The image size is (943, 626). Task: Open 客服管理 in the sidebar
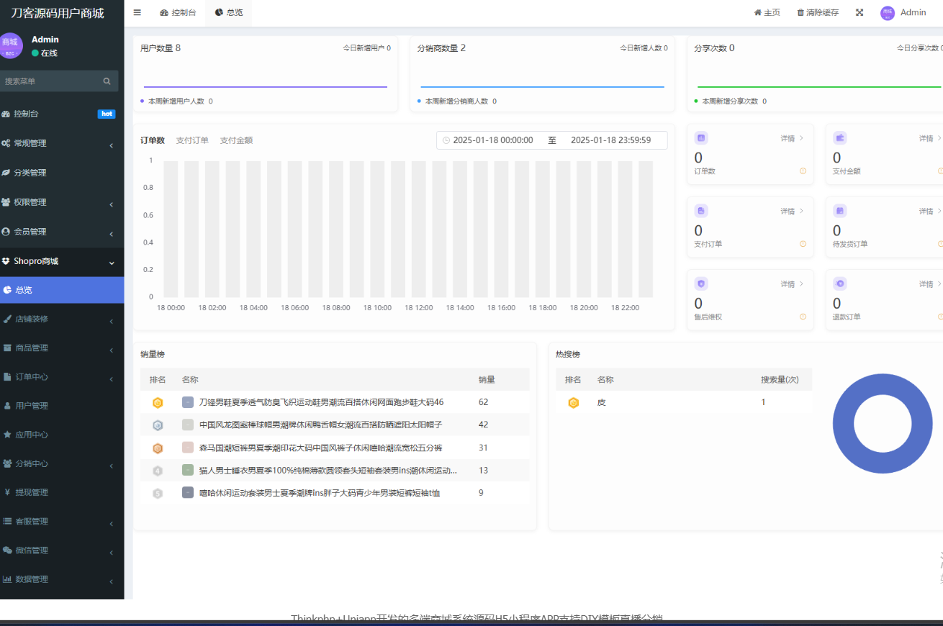[x=62, y=521]
